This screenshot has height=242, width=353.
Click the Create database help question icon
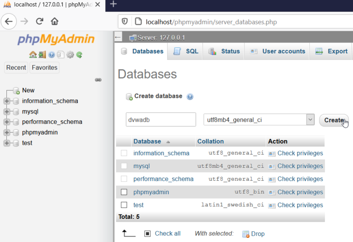tap(190, 97)
